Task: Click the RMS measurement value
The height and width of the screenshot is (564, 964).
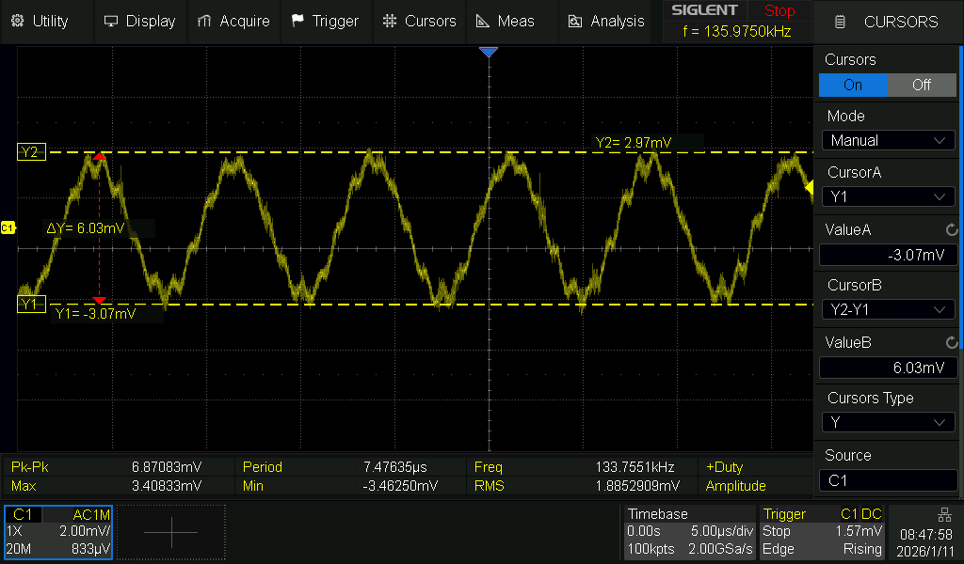Action: point(637,486)
